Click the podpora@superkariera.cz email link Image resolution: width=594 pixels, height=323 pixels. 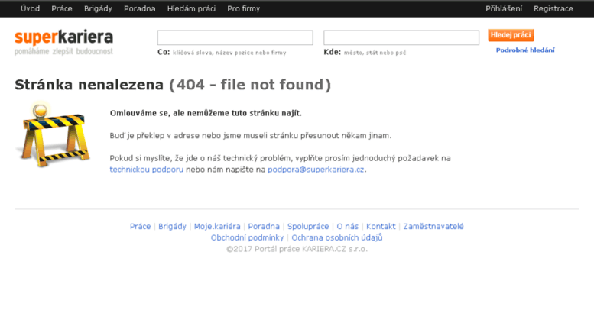coord(316,170)
